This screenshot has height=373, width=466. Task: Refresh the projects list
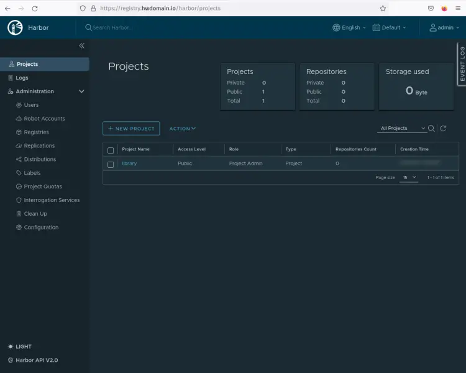443,129
